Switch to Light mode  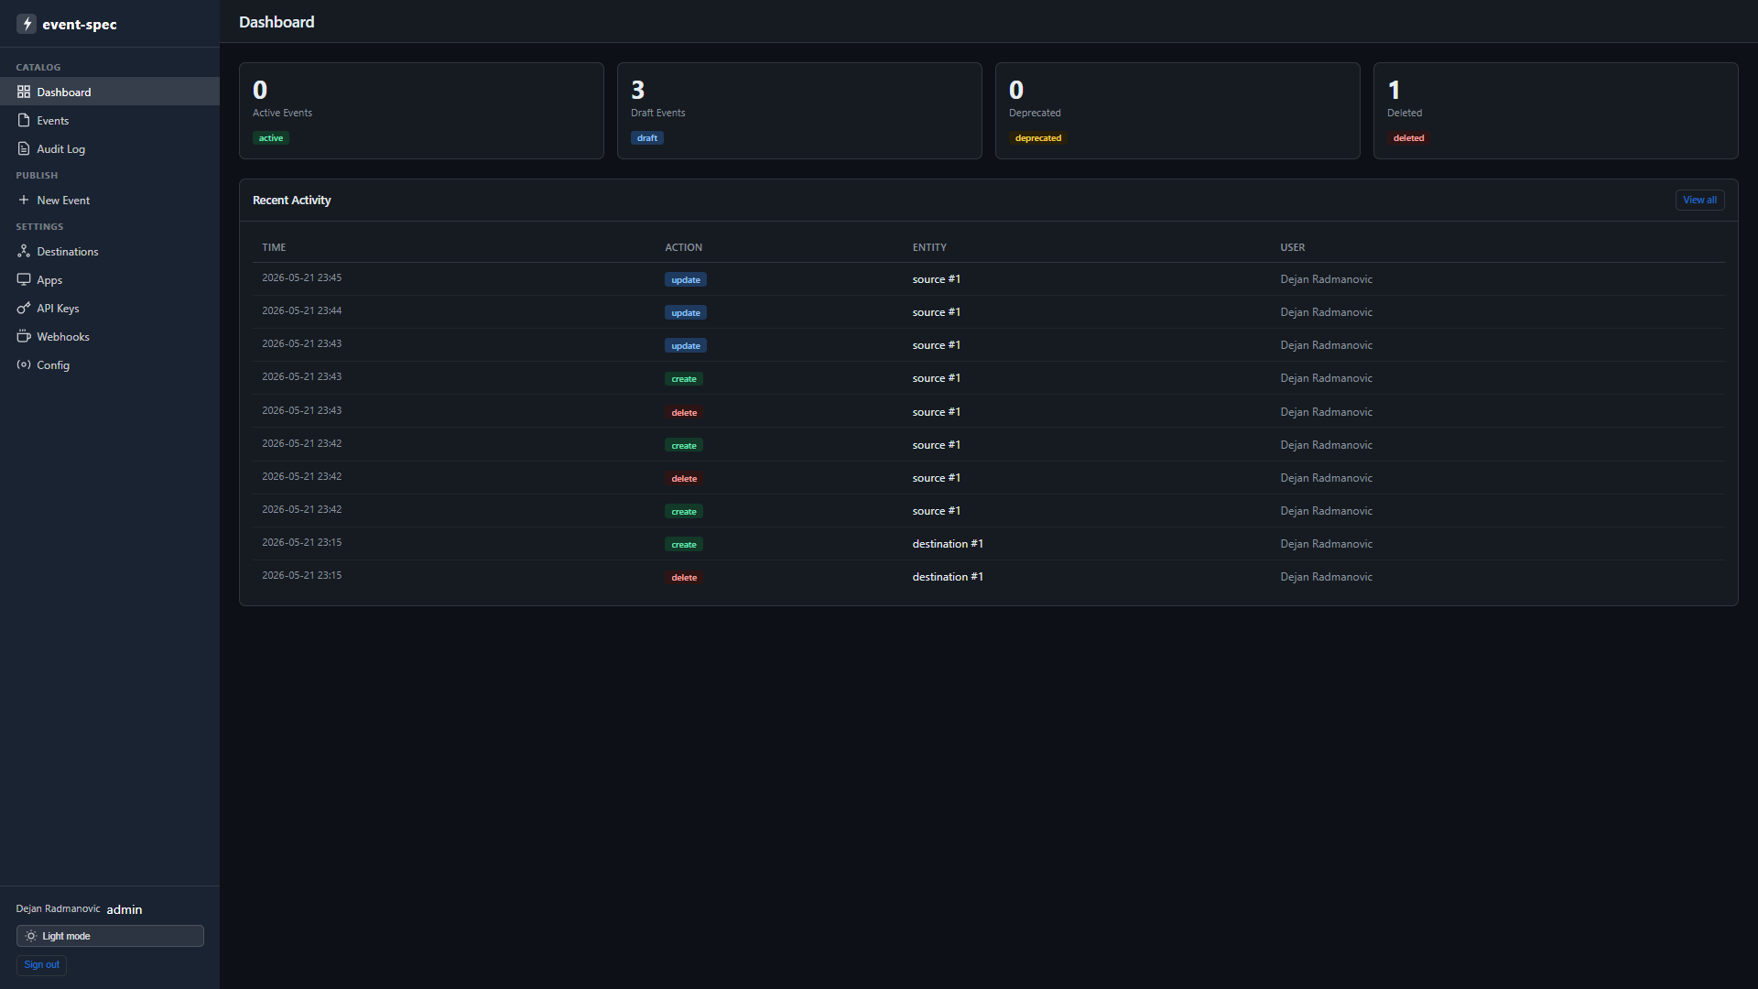(110, 936)
